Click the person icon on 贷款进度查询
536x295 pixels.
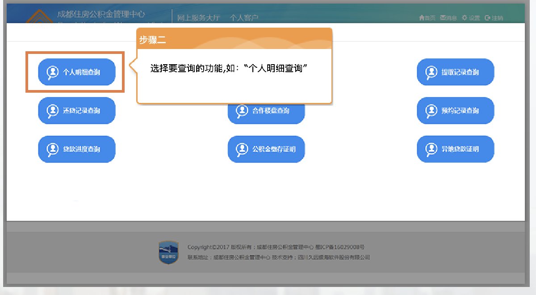pyautogui.click(x=52, y=149)
